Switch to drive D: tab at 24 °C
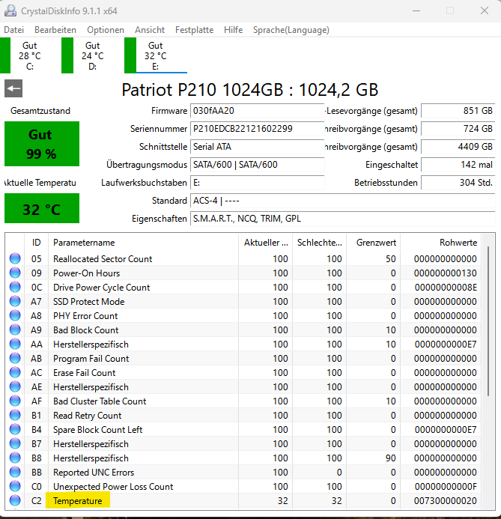The width and height of the screenshot is (501, 519). 92,55
